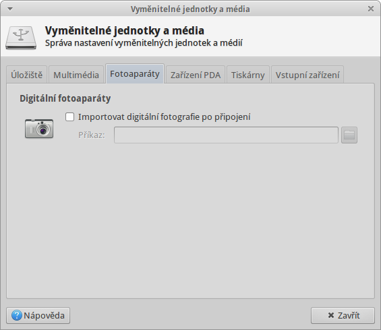This screenshot has width=381, height=330.
Task: Show the Tiskárny tab
Action: point(248,75)
